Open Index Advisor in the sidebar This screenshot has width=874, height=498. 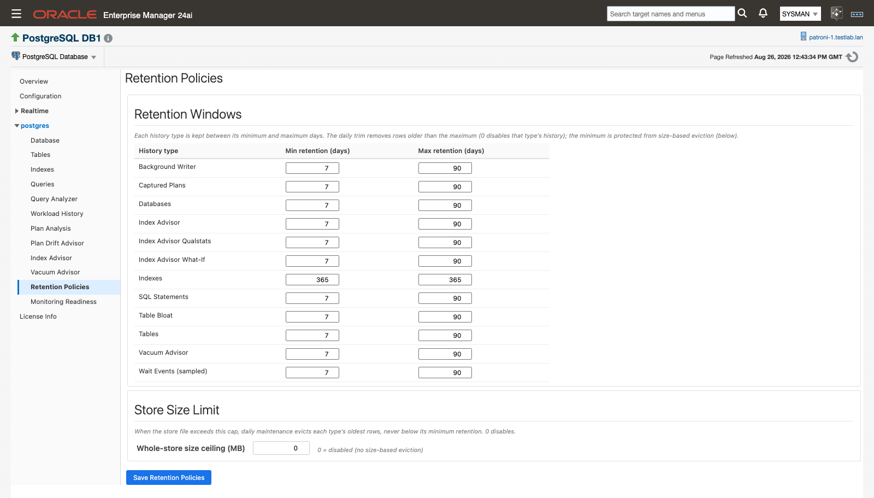click(x=51, y=258)
